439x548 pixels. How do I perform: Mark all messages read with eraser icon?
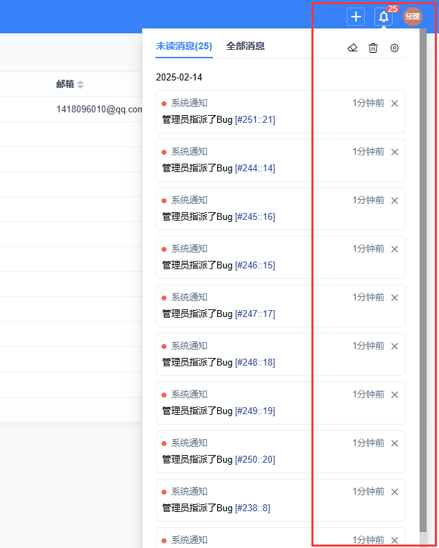[x=352, y=48]
